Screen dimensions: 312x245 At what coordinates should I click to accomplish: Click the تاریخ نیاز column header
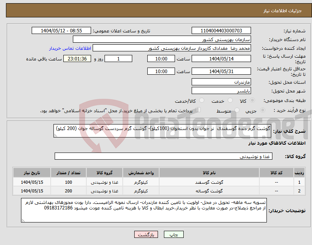(x=32, y=173)
